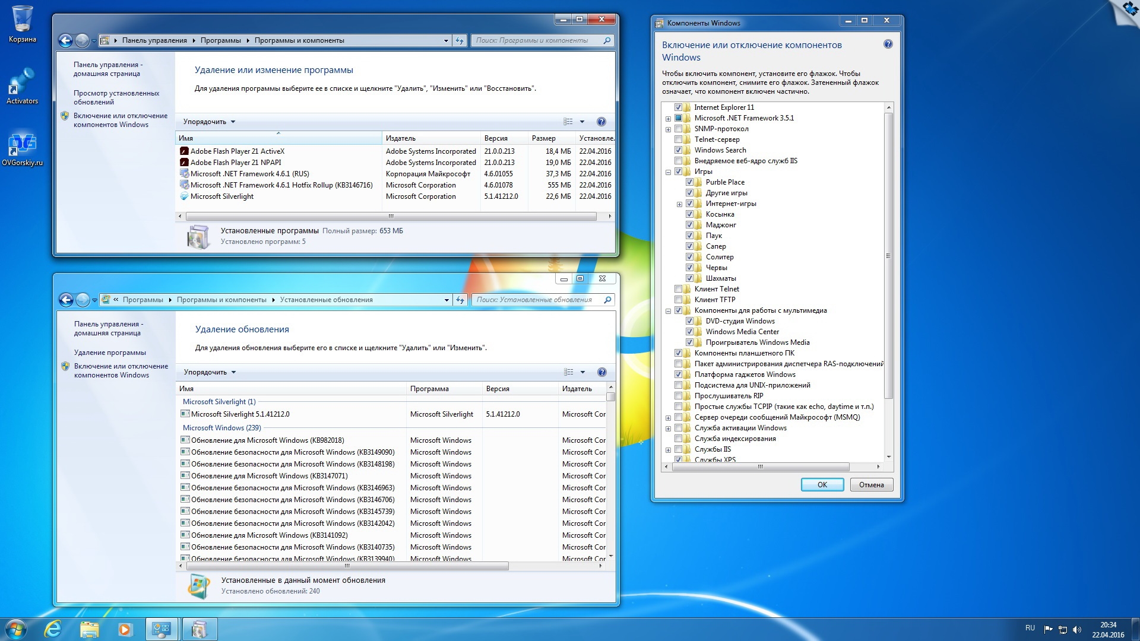Screen dimensions: 1140x641
Task: Click the blue help icon in the updates list toolbar
Action: (x=601, y=372)
